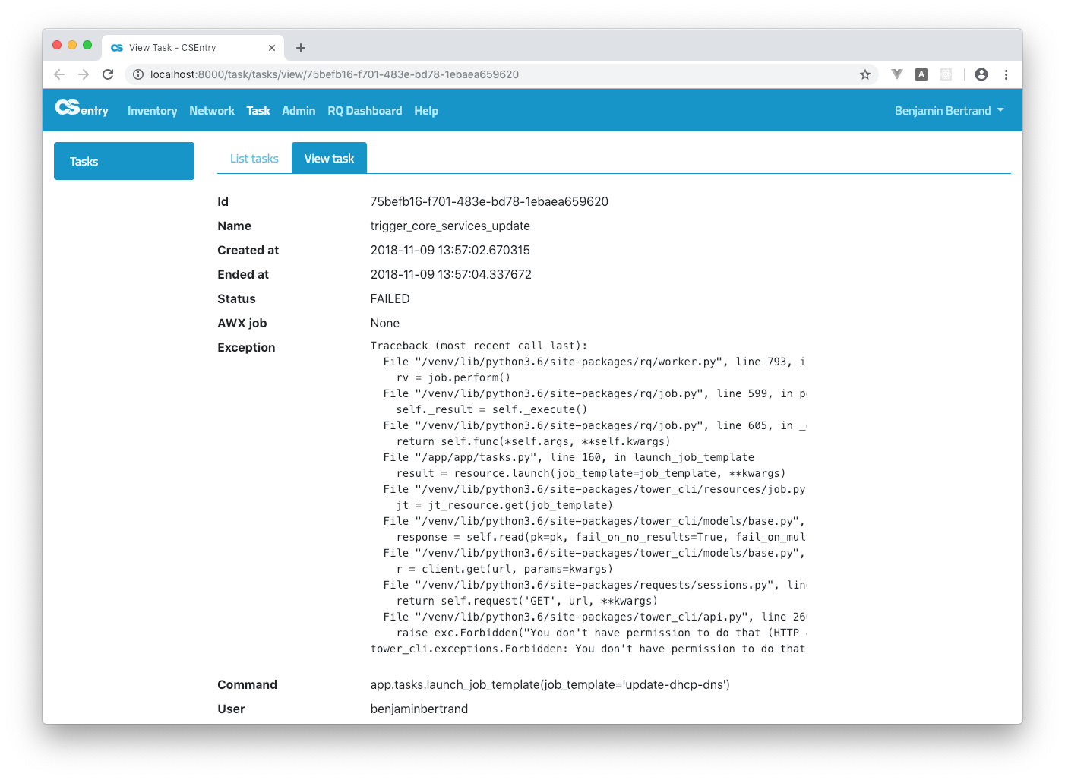Image resolution: width=1065 pixels, height=780 pixels.
Task: Reload the page with the refresh icon
Action: [108, 74]
